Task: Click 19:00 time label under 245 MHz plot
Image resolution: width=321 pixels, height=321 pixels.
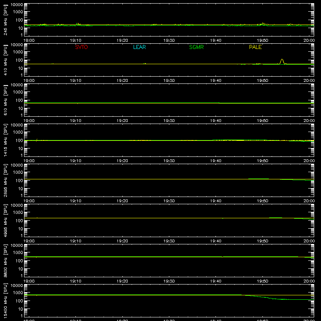Action: (29, 41)
